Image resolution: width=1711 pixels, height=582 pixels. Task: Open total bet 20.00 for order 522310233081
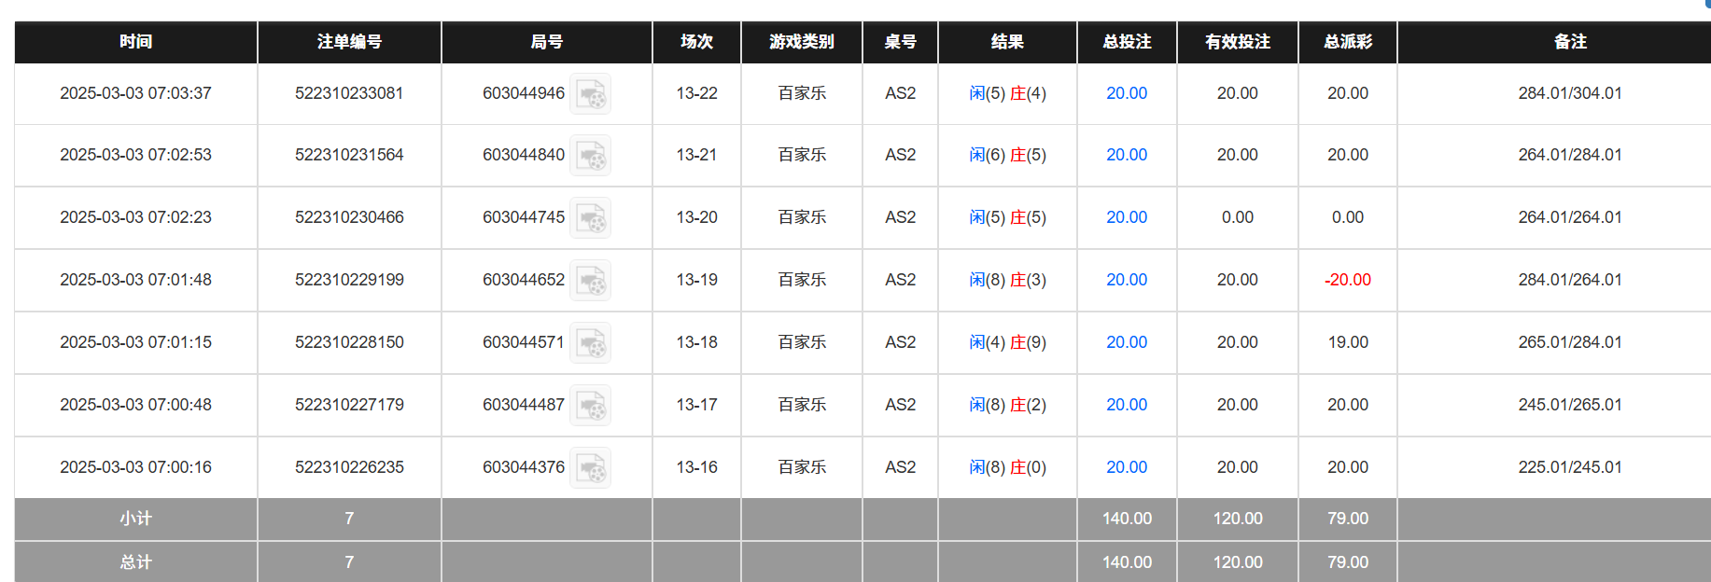1126,93
